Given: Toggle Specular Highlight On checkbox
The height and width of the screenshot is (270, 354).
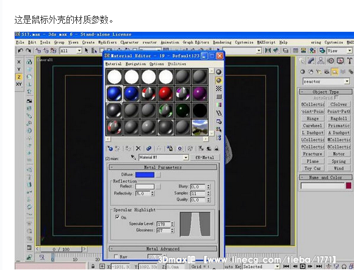Looking at the screenshot, I should click(117, 217).
